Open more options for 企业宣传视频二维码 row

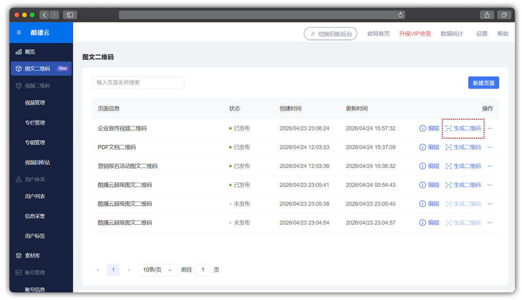tap(490, 128)
